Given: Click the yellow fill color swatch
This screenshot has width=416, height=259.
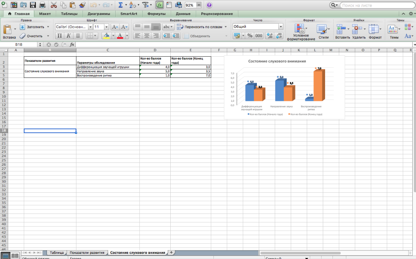Looking at the screenshot, I should coord(106,36).
